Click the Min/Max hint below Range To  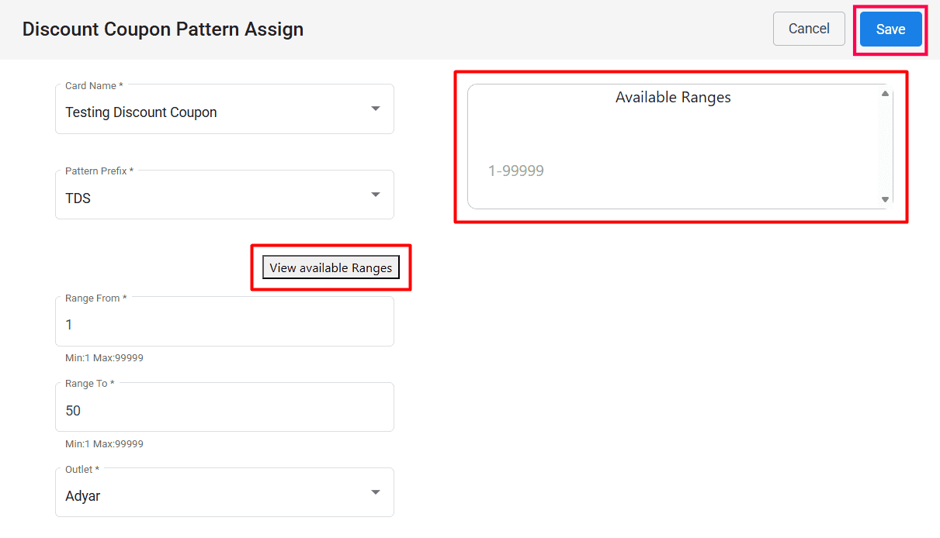(104, 444)
